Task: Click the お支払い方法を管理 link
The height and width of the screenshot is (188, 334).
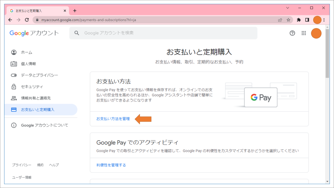Action: 112,119
